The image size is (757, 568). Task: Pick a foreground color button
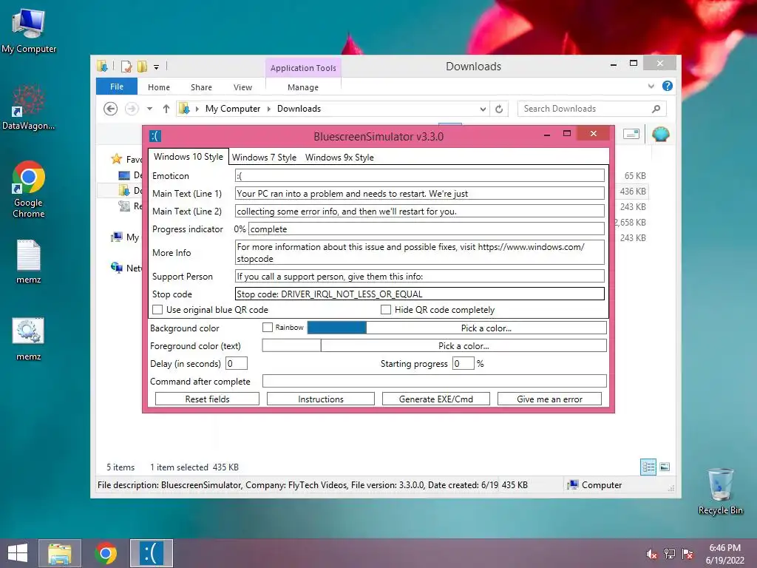point(464,346)
